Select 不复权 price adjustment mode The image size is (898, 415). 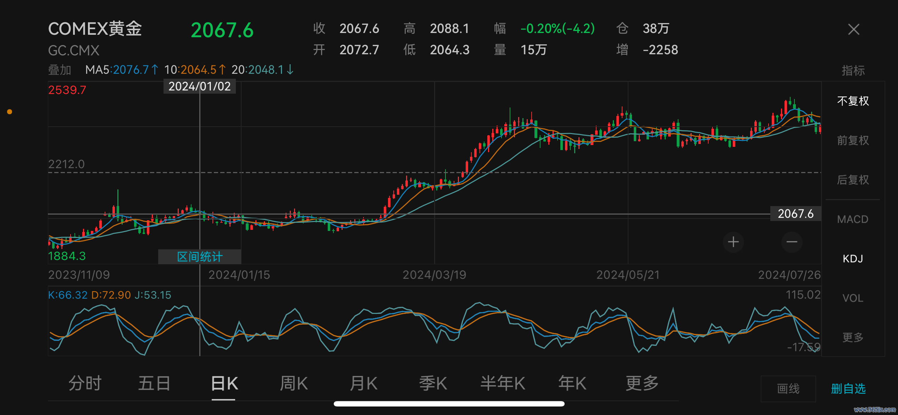853,101
